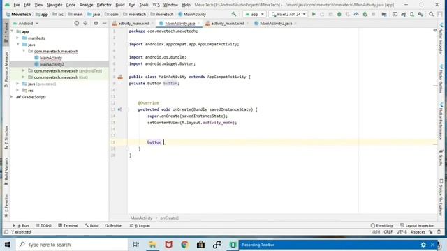Image resolution: width=447 pixels, height=251 pixels.
Task: Open the Layout Inspector
Action: point(417,225)
